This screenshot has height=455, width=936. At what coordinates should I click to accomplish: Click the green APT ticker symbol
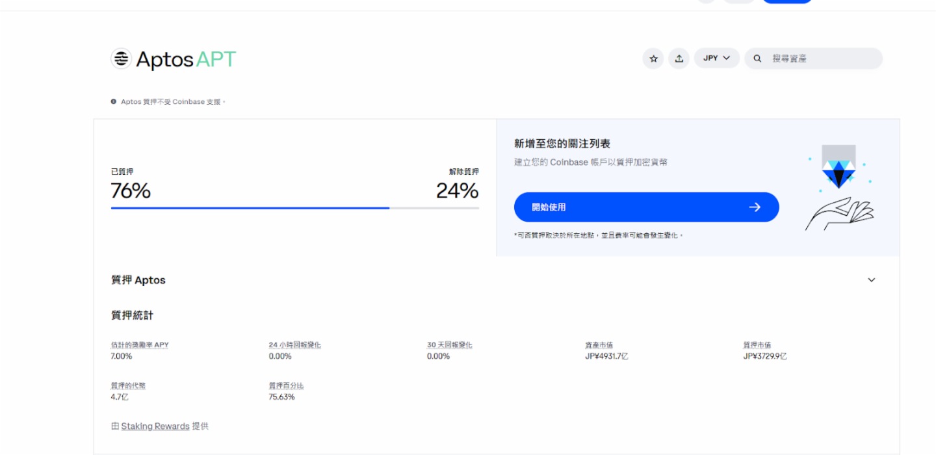[214, 58]
